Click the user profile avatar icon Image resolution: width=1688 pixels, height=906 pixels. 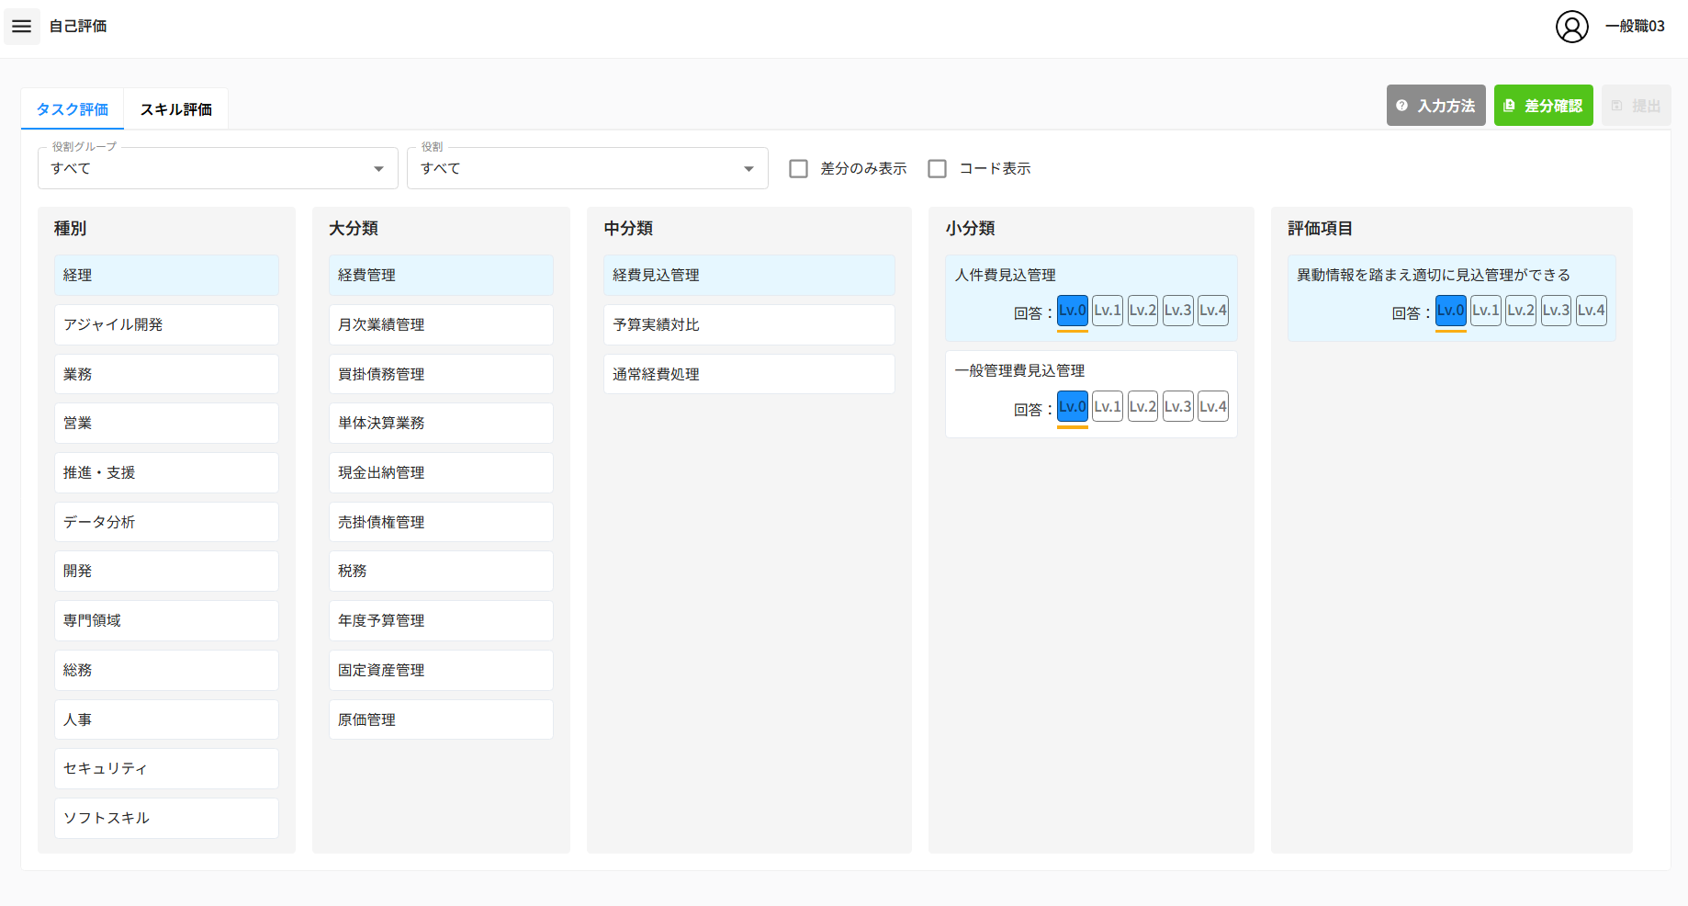1571,27
